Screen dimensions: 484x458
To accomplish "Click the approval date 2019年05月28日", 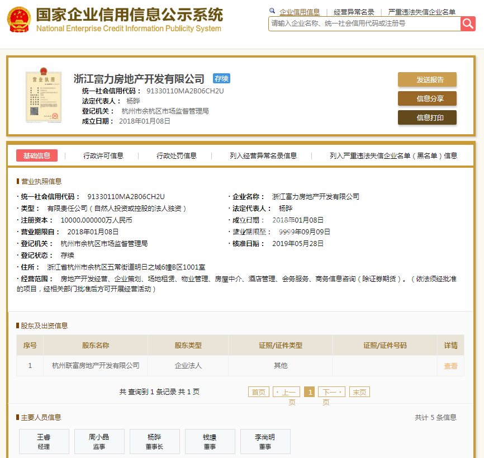I will point(297,244).
